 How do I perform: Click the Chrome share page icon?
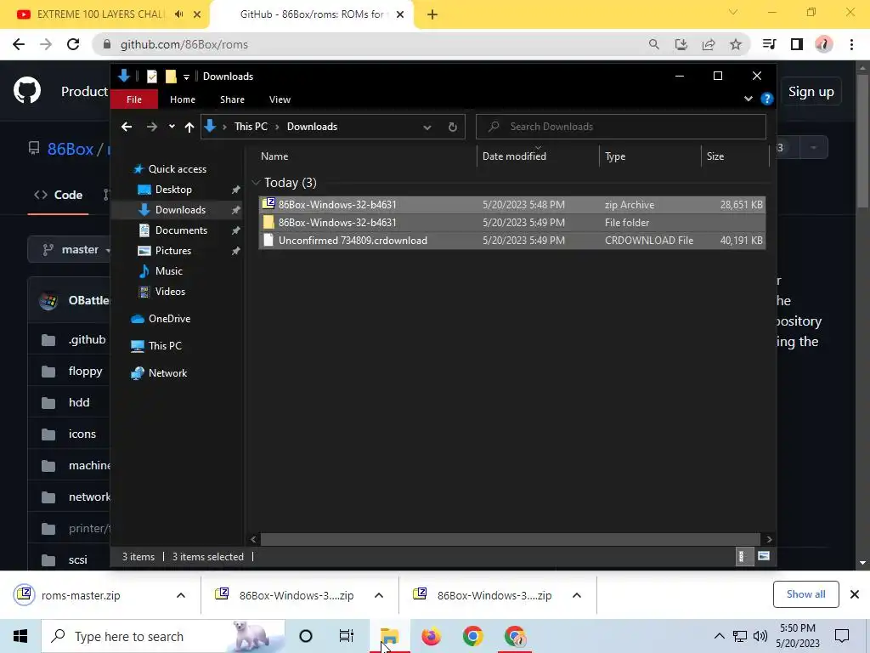[x=709, y=44]
